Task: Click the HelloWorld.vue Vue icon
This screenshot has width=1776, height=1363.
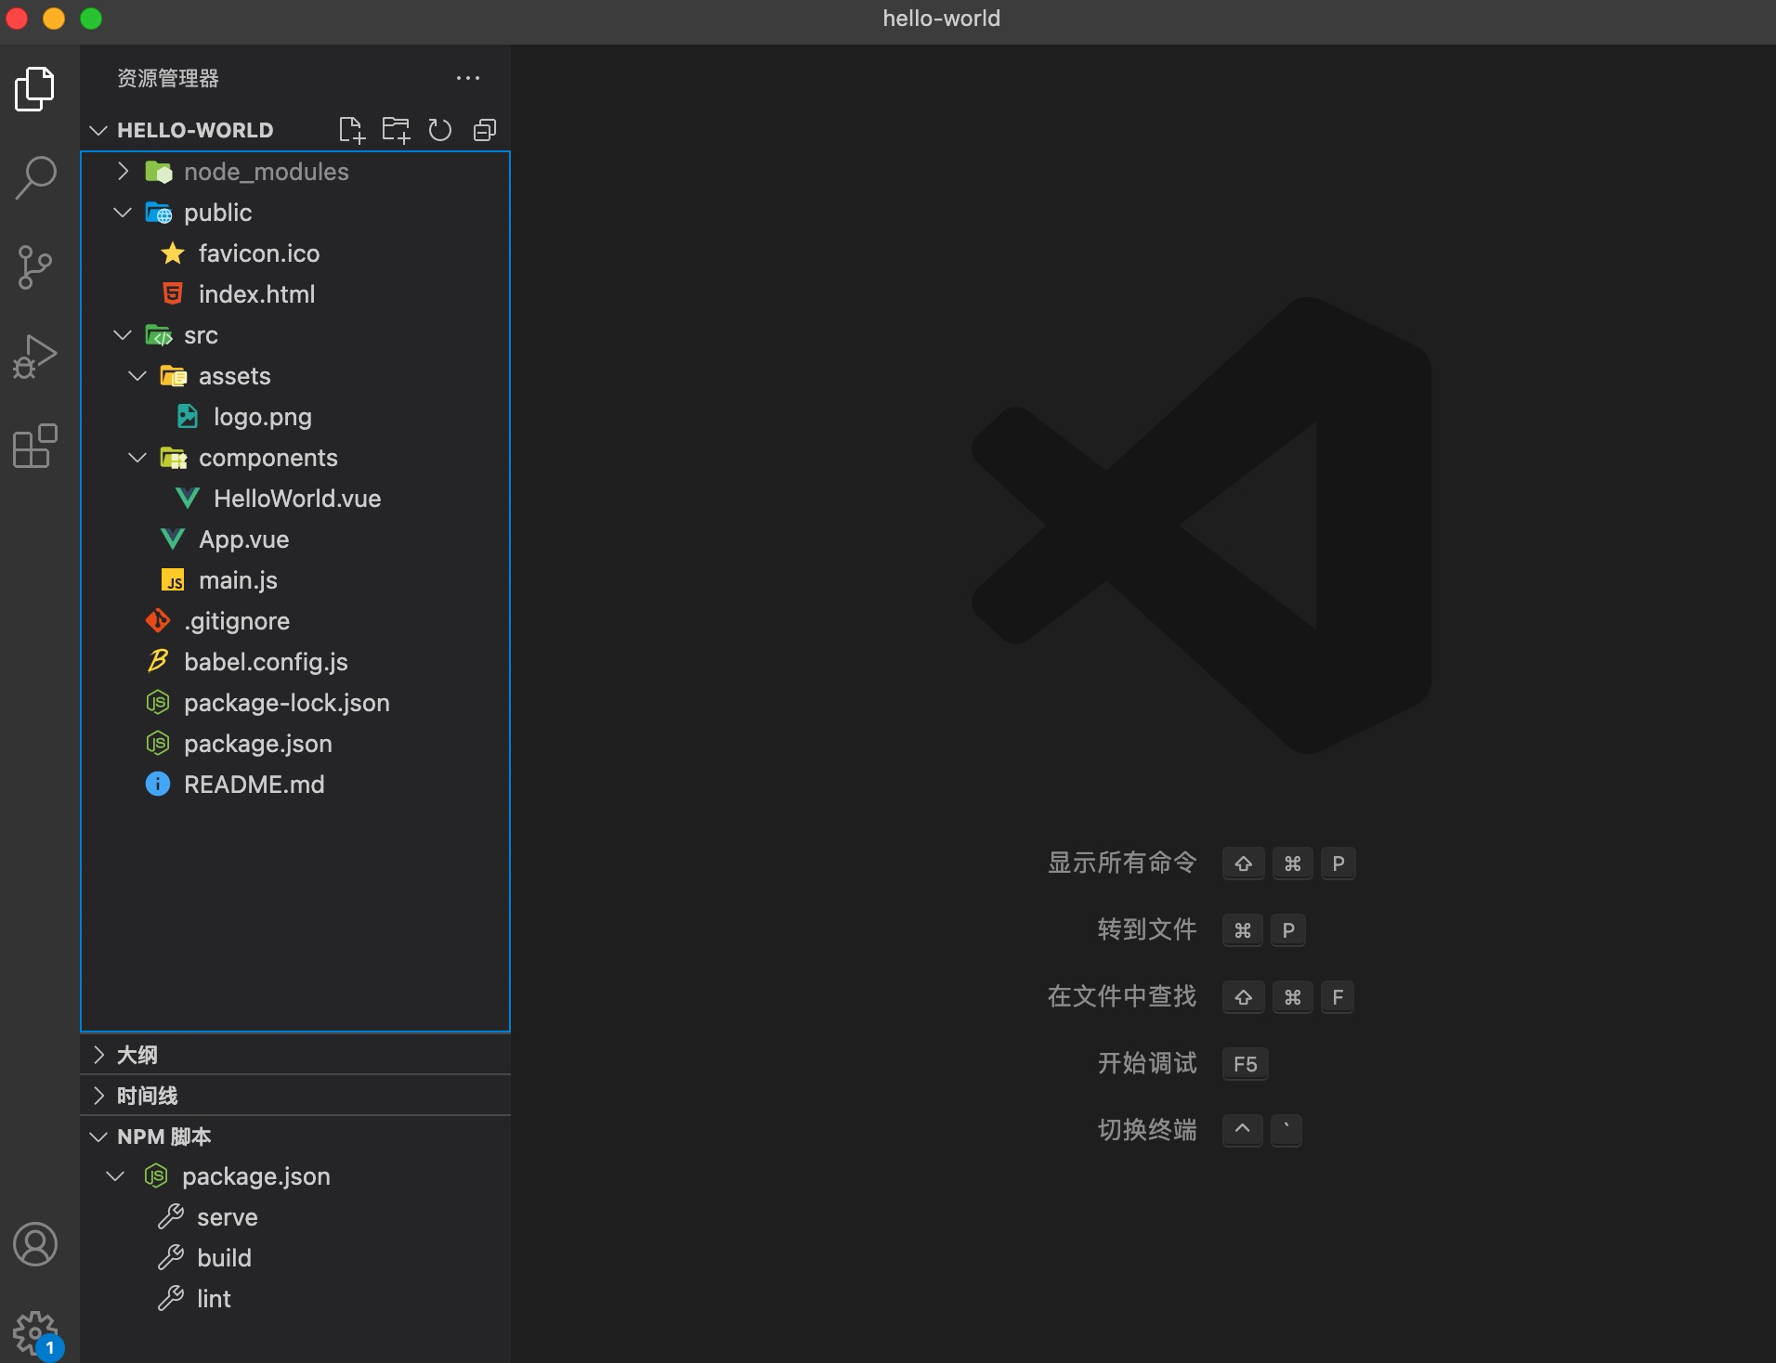Action: [188, 499]
